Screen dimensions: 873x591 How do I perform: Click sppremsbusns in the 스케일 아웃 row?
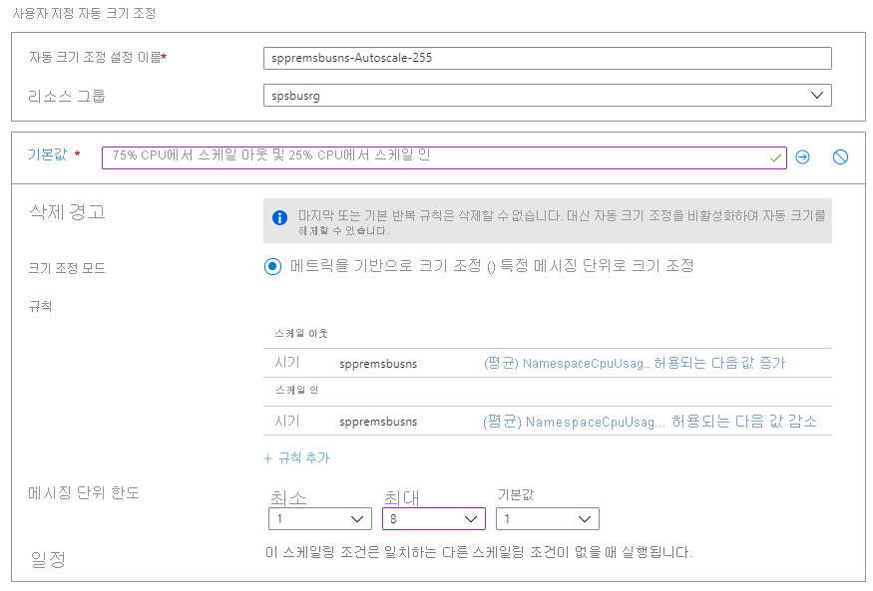point(378,364)
